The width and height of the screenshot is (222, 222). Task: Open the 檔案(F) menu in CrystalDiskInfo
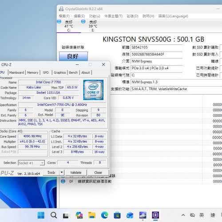[64, 16]
